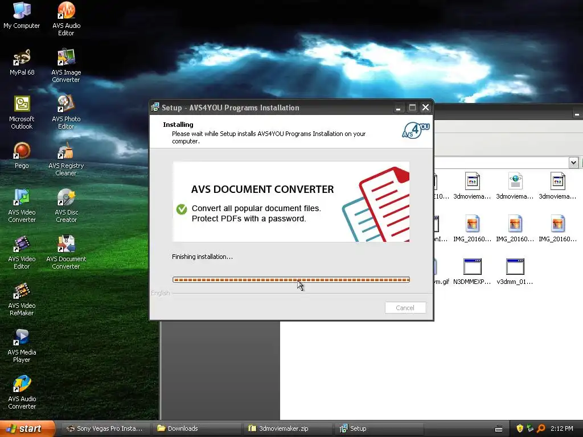Click the AVS4YOU logo in setup header
Screen dimensions: 583x437
416,130
